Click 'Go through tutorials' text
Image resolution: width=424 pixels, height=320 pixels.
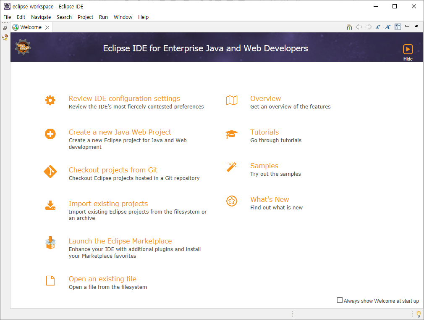coord(276,140)
